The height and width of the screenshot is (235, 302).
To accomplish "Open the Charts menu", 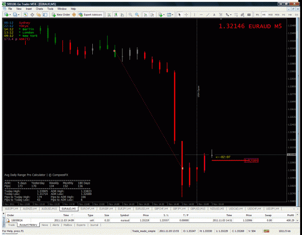I will coord(39,9).
